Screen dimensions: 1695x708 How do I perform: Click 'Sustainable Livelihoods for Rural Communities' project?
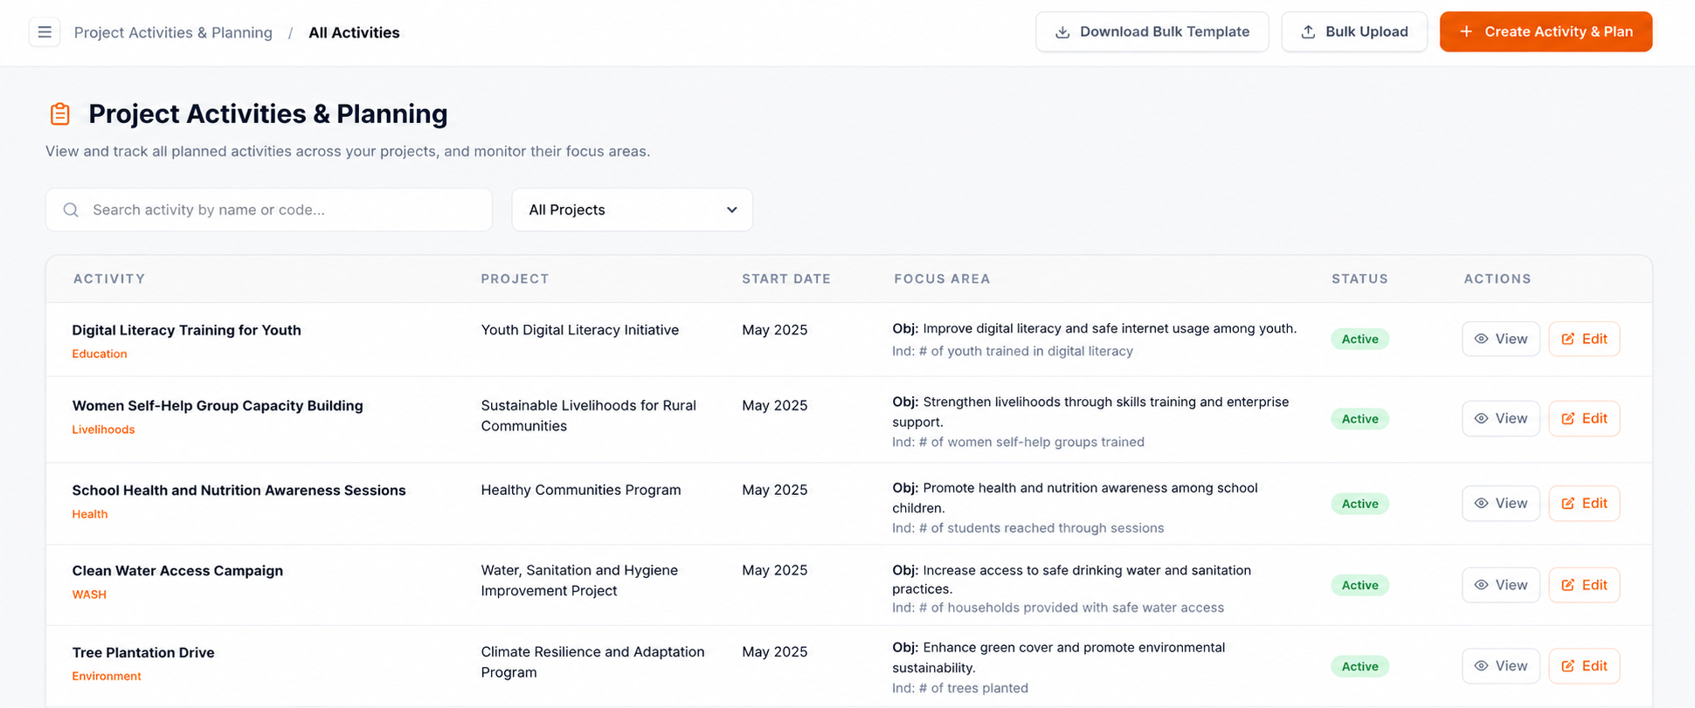(588, 416)
